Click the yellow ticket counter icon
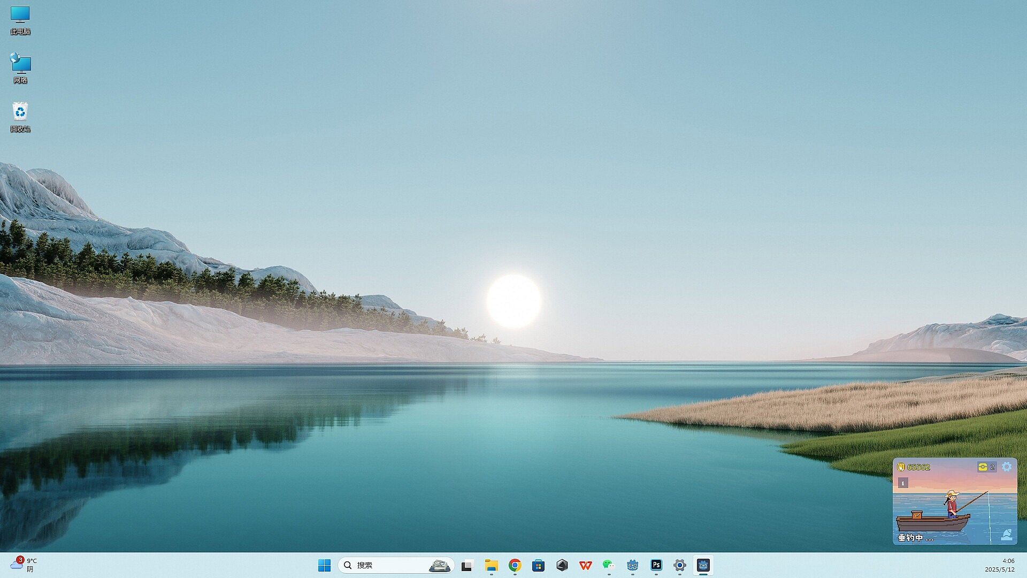The width and height of the screenshot is (1027, 578). [x=983, y=467]
